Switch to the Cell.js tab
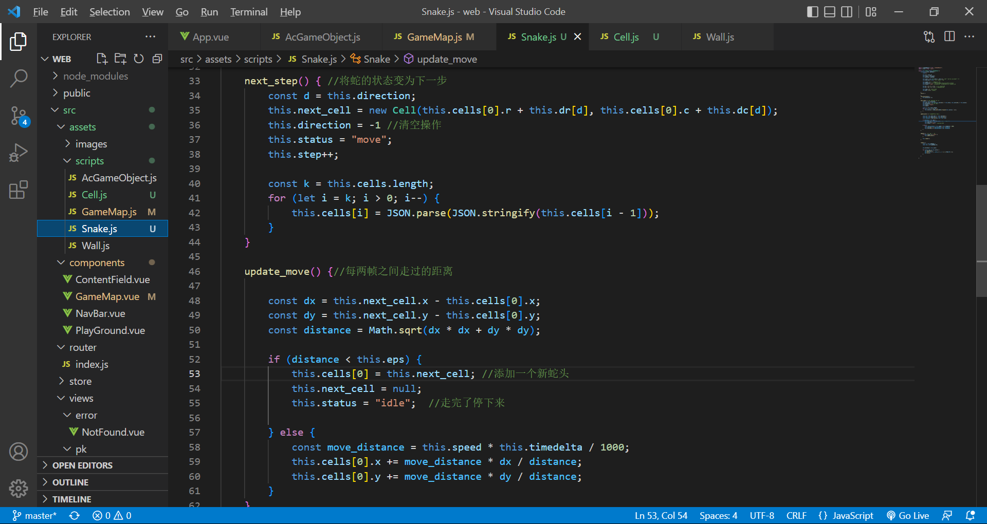This screenshot has height=524, width=987. coord(635,36)
